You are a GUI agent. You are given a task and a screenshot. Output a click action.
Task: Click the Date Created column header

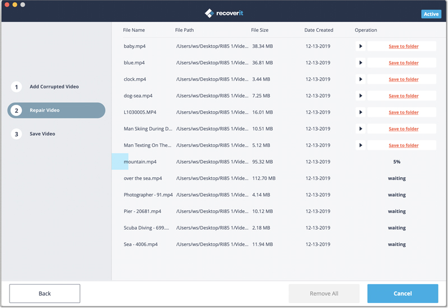point(319,30)
